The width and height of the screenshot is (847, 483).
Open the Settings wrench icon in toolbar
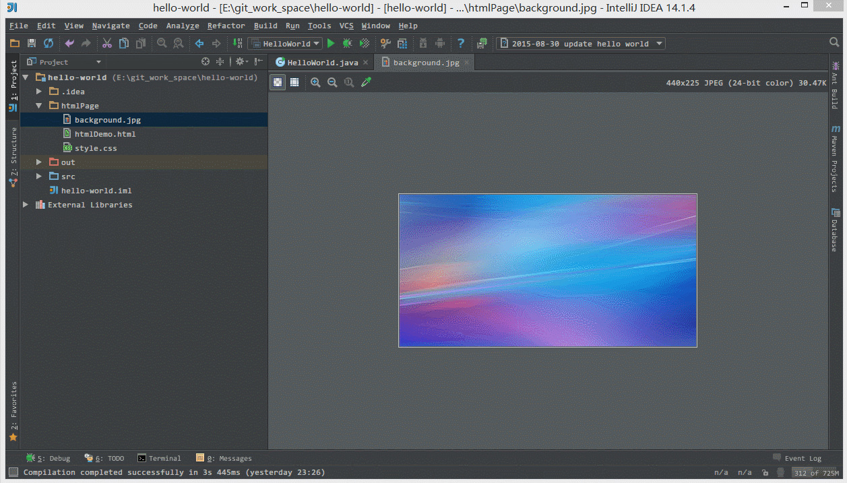[385, 43]
